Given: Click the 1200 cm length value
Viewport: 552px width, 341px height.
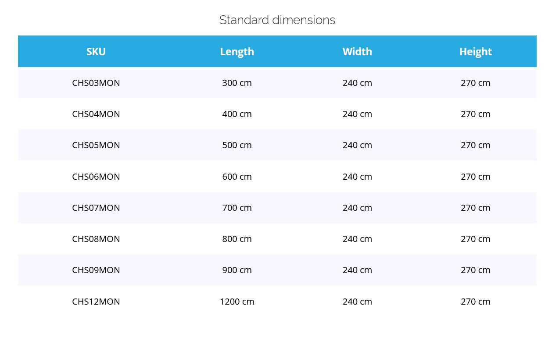Looking at the screenshot, I should (x=237, y=302).
